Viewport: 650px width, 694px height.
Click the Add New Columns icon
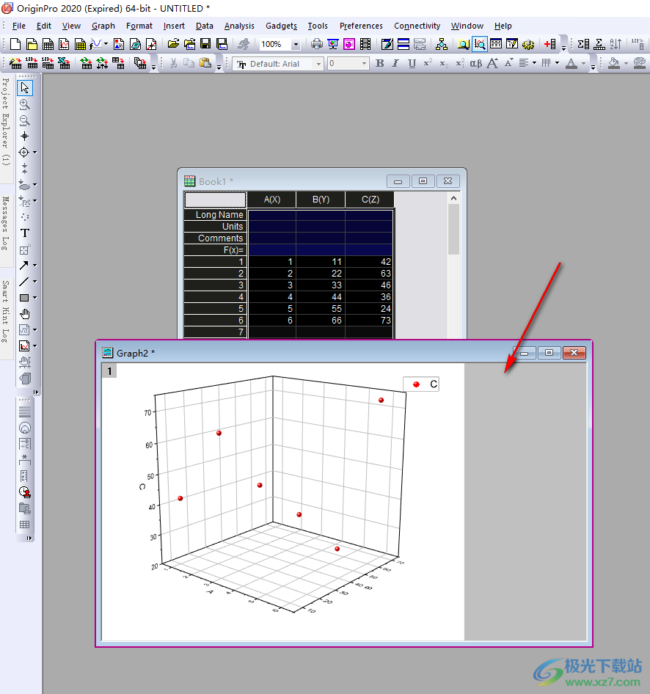click(550, 44)
